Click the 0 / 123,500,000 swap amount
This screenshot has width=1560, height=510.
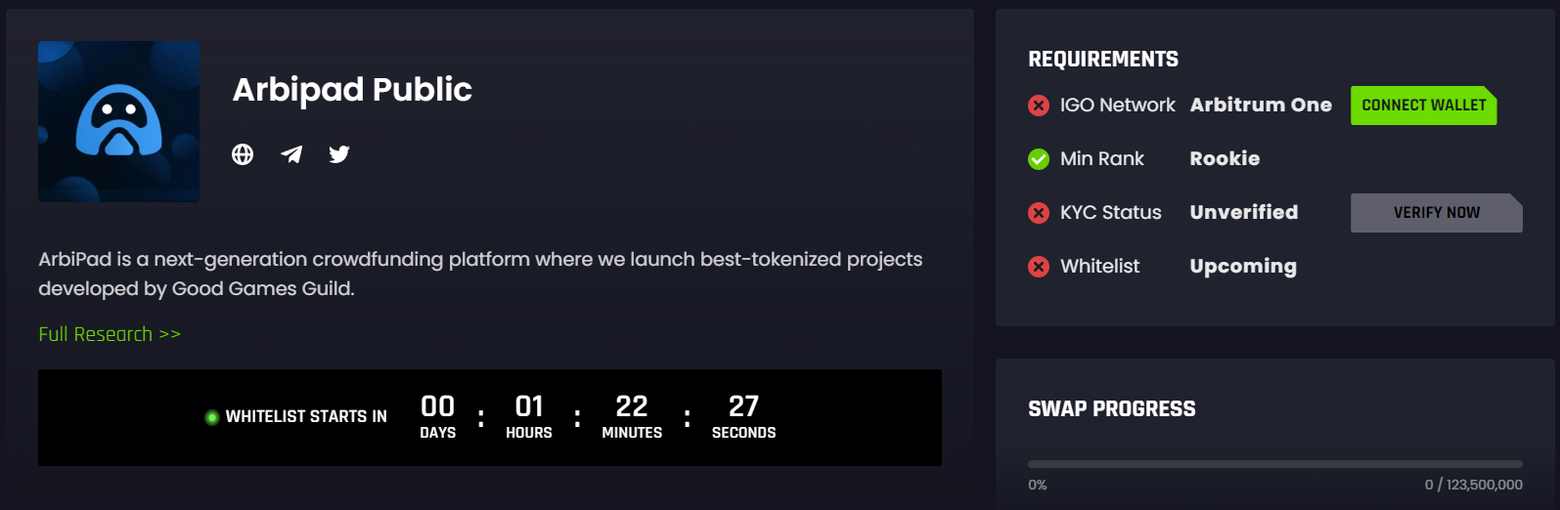[x=1474, y=485]
